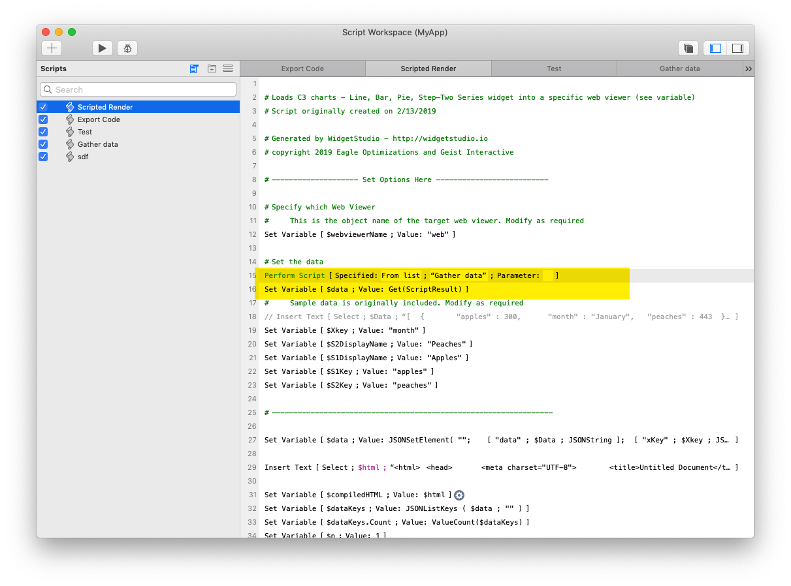Select sdf script in list
The width and height of the screenshot is (791, 586).
(x=138, y=157)
